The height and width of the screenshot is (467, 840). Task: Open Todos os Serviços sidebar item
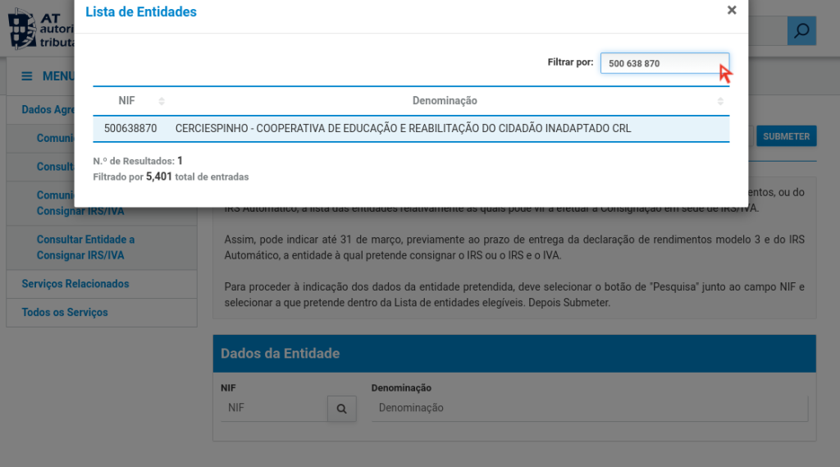tap(65, 313)
